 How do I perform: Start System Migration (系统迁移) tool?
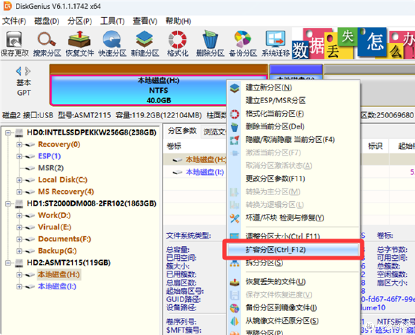point(276,44)
